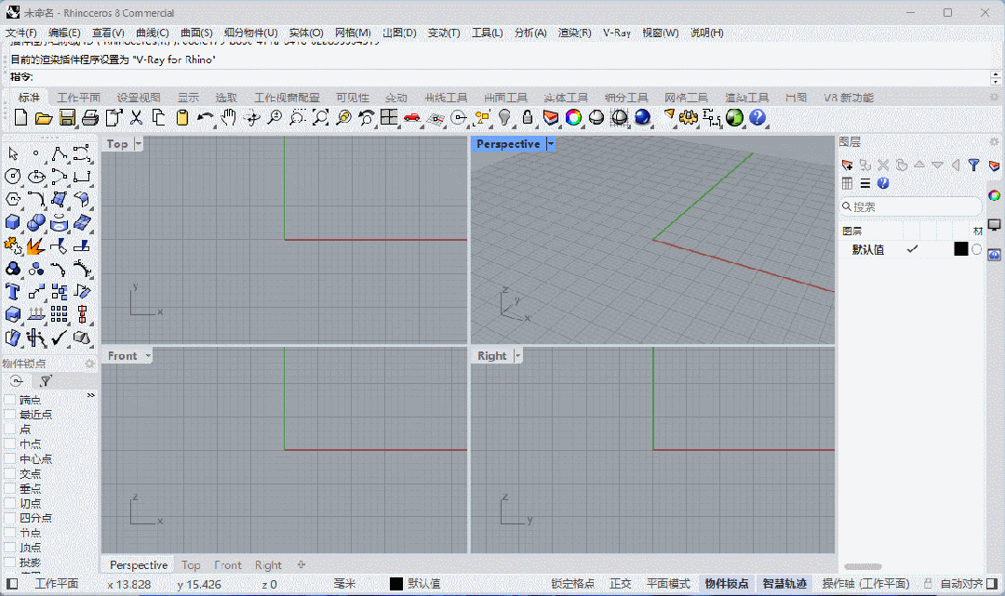This screenshot has width=1005, height=596.
Task: Open the Right viewport dropdown arrow
Action: [x=517, y=356]
